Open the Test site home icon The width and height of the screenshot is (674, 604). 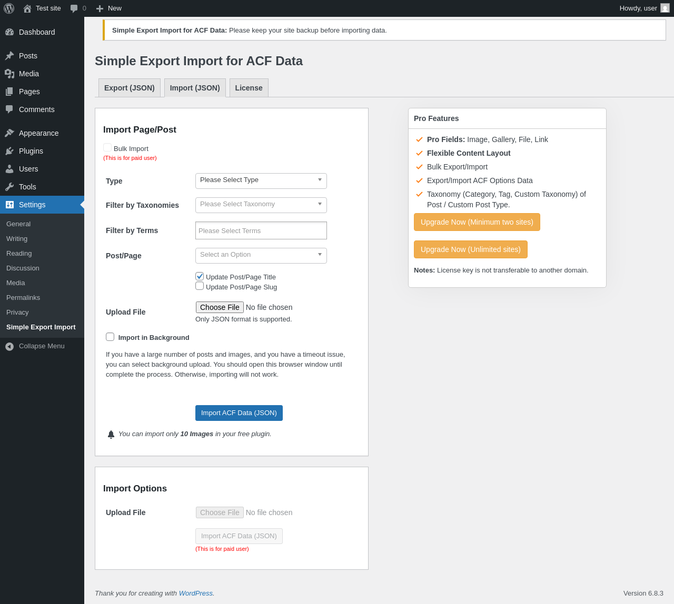27,8
